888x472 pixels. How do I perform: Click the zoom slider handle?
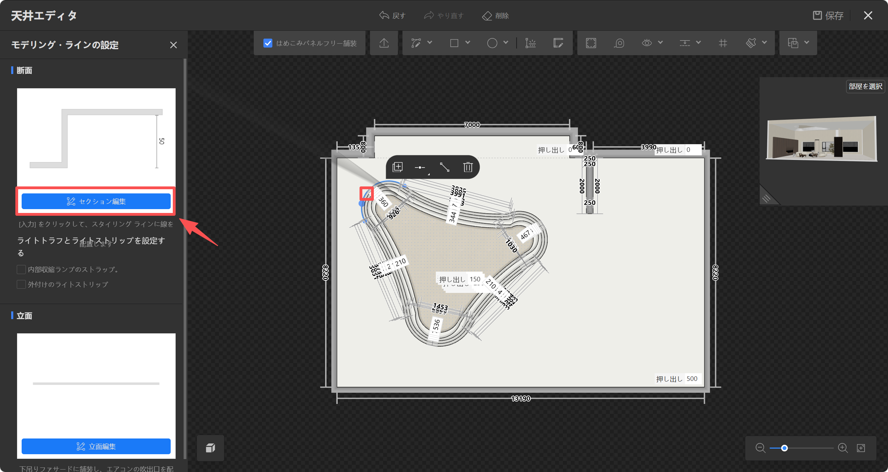784,448
